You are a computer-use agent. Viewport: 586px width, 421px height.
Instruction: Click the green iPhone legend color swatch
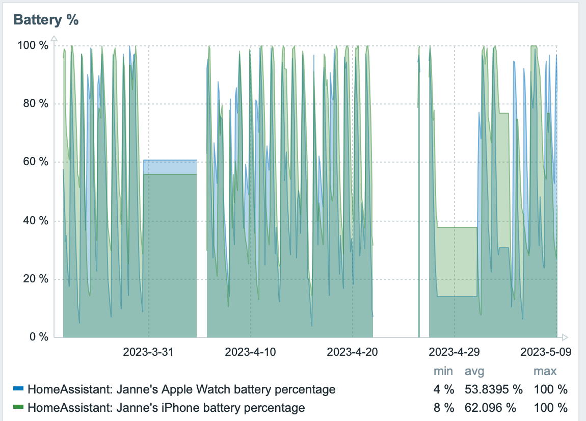pos(18,407)
